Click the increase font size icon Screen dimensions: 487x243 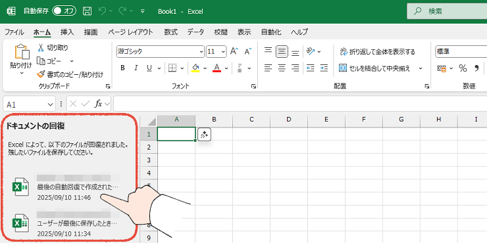click(234, 51)
